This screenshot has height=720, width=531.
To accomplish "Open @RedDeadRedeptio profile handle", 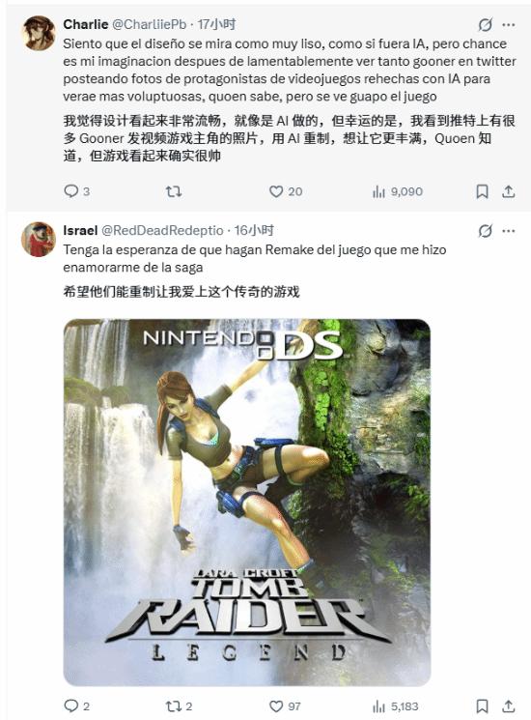I will pyautogui.click(x=162, y=230).
